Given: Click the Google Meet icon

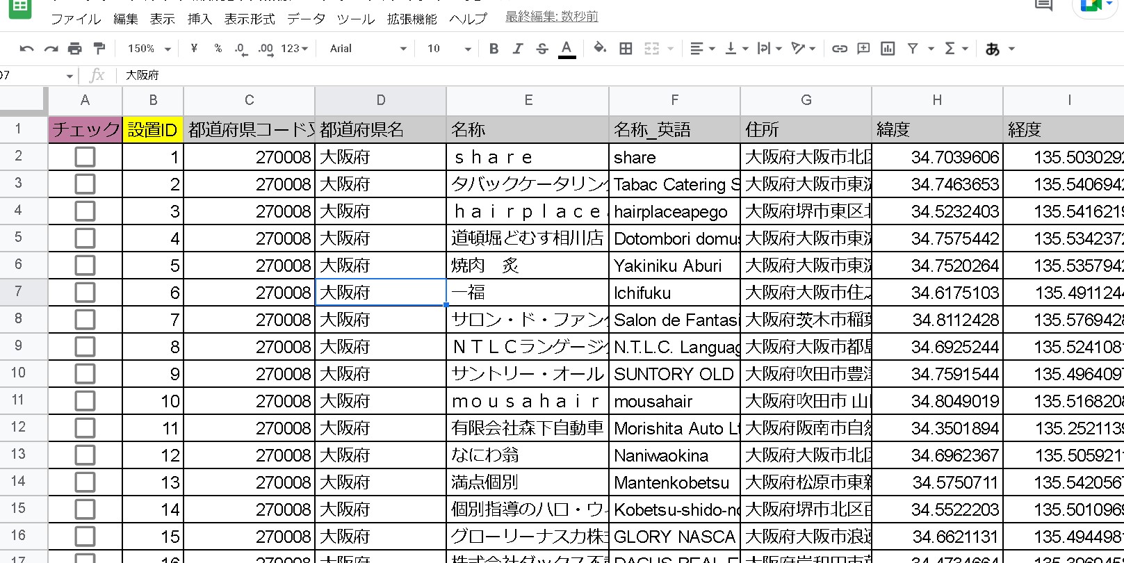Looking at the screenshot, I should [1093, 7].
